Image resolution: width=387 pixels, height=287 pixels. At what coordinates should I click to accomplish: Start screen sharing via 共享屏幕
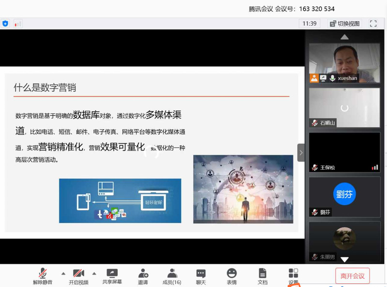[x=112, y=276]
